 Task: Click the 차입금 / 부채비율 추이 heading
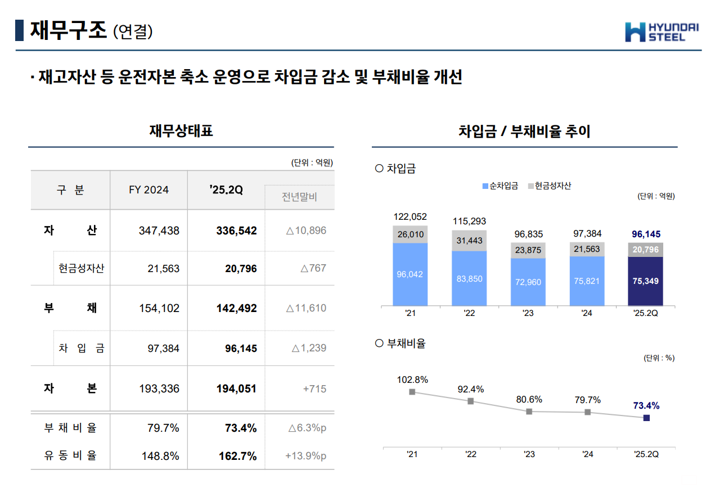click(x=524, y=132)
